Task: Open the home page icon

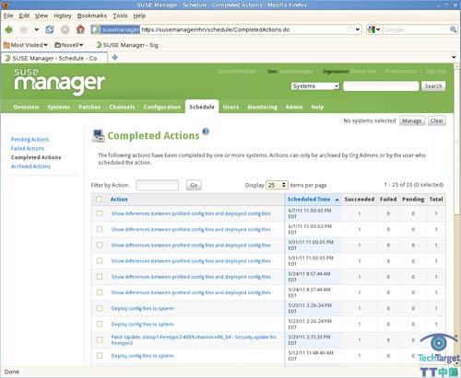Action: (80, 29)
